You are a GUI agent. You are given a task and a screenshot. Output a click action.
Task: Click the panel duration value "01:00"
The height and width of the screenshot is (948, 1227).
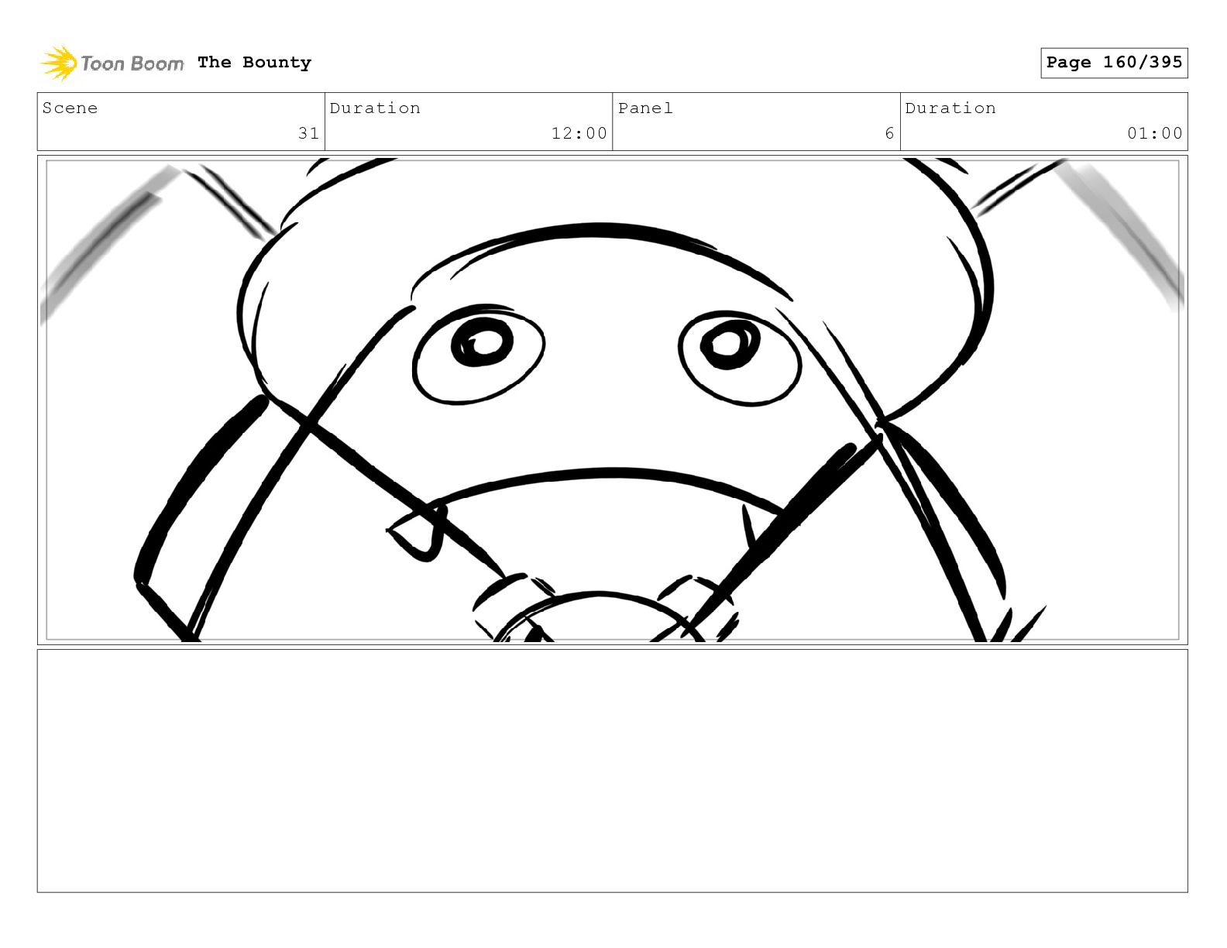point(1154,133)
